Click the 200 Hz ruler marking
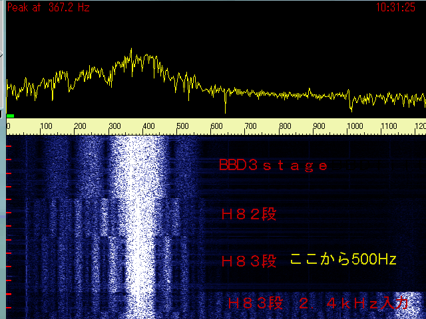The height and width of the screenshot is (319, 426). click(x=79, y=126)
